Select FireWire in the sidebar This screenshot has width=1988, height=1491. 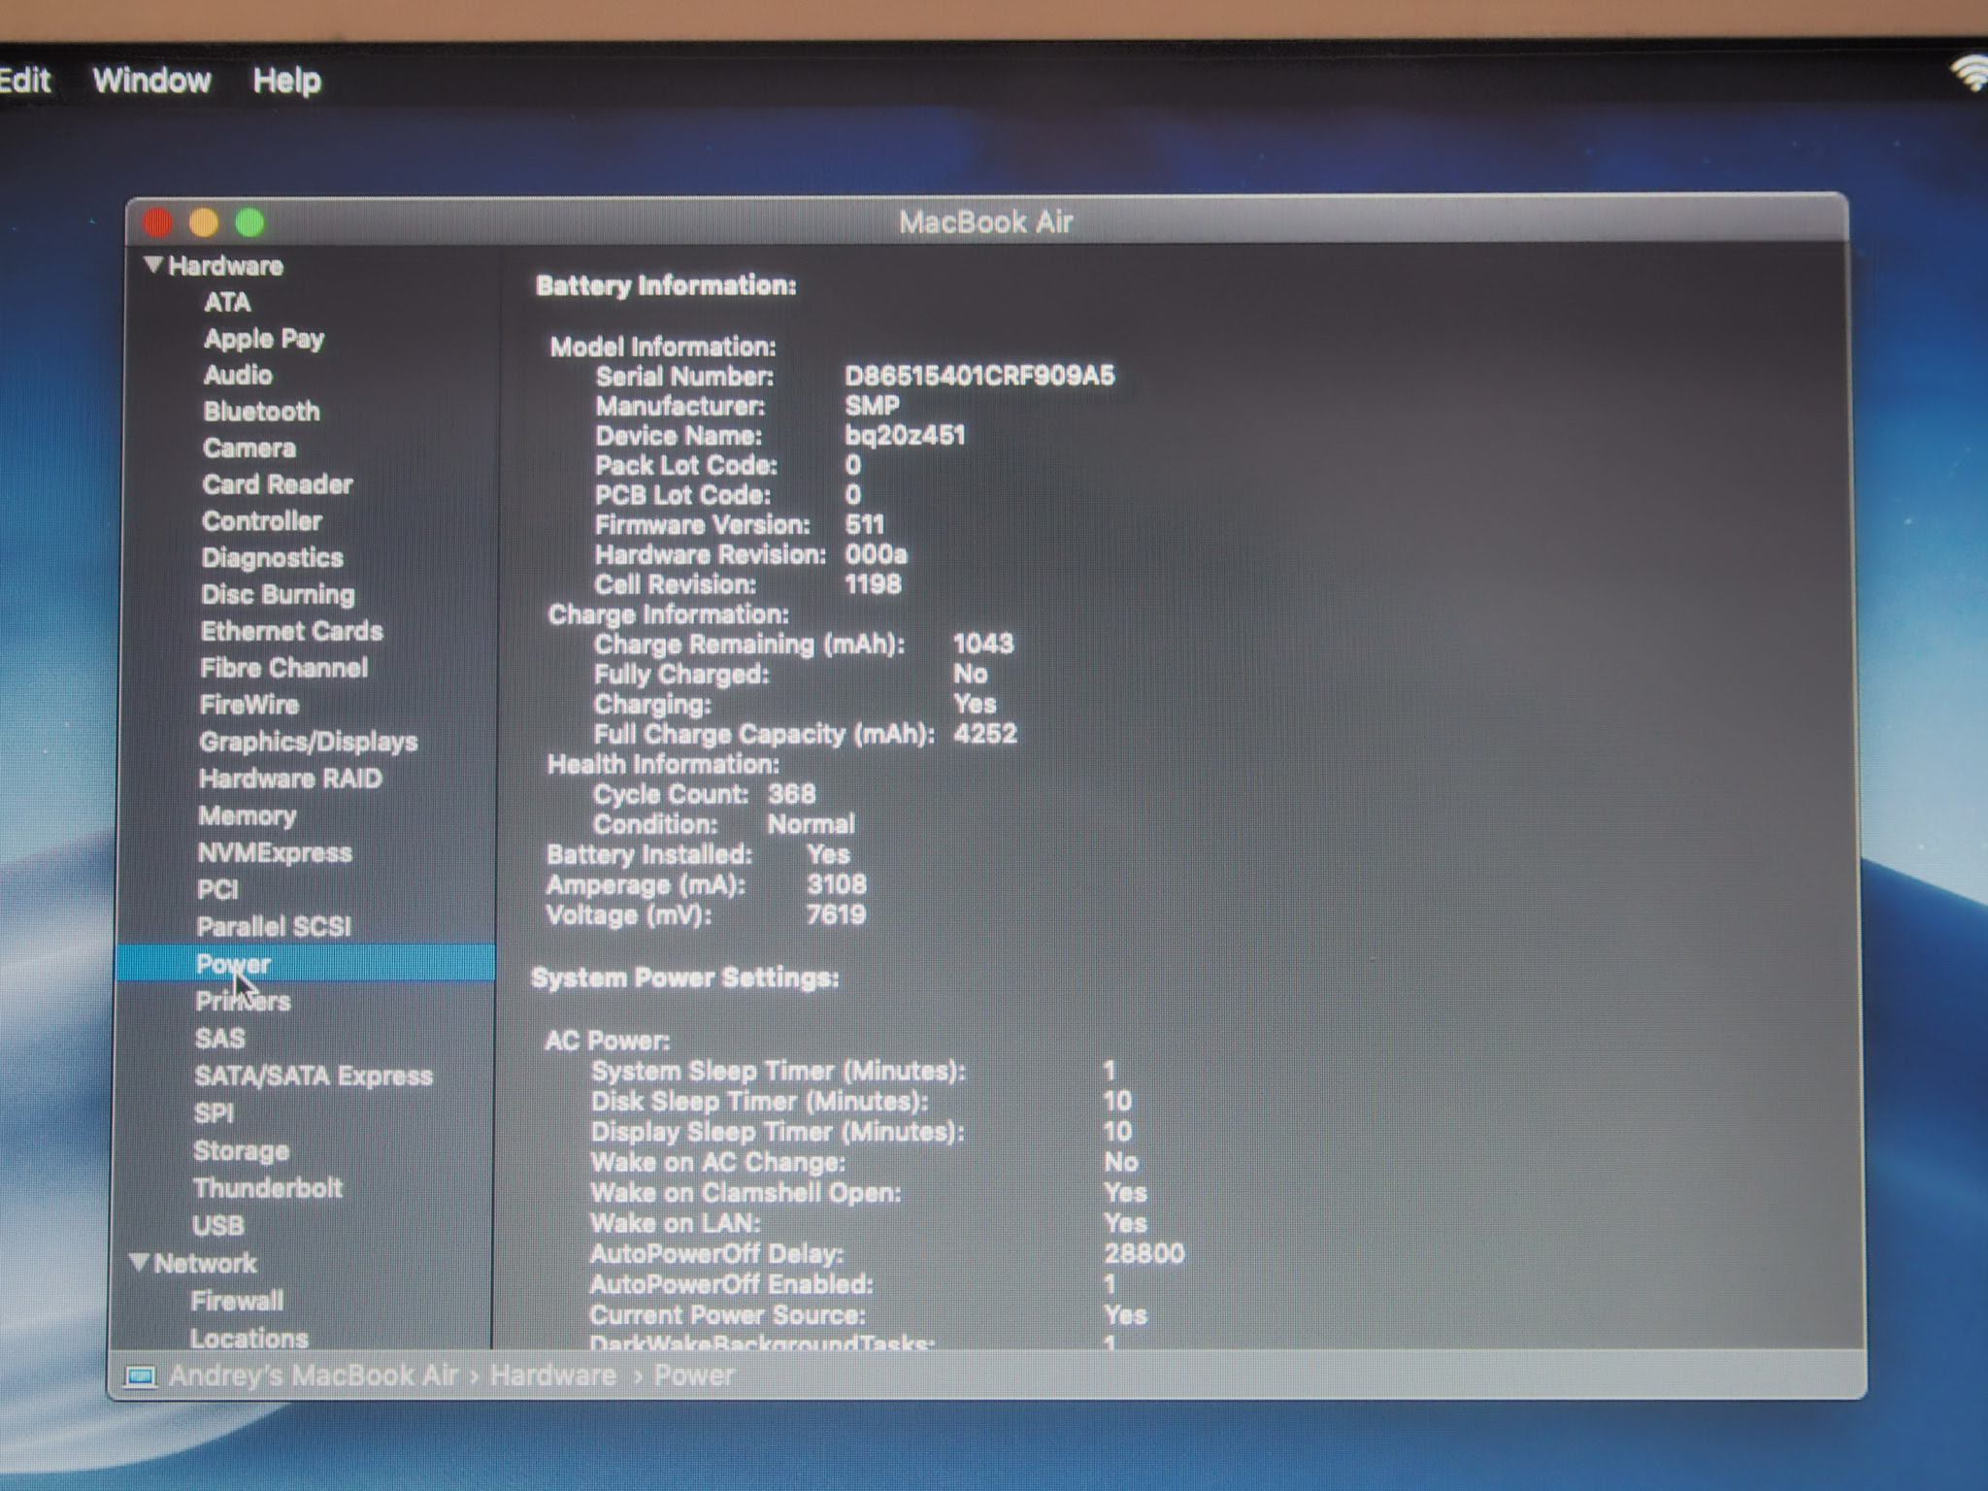click(x=248, y=705)
